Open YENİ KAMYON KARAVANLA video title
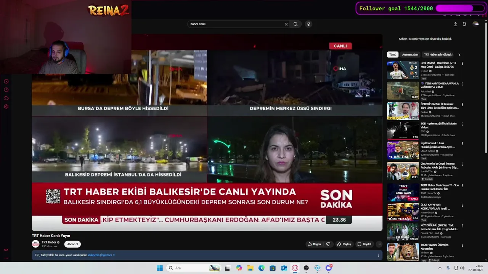Image resolution: width=488 pixels, height=274 pixels. click(440, 85)
